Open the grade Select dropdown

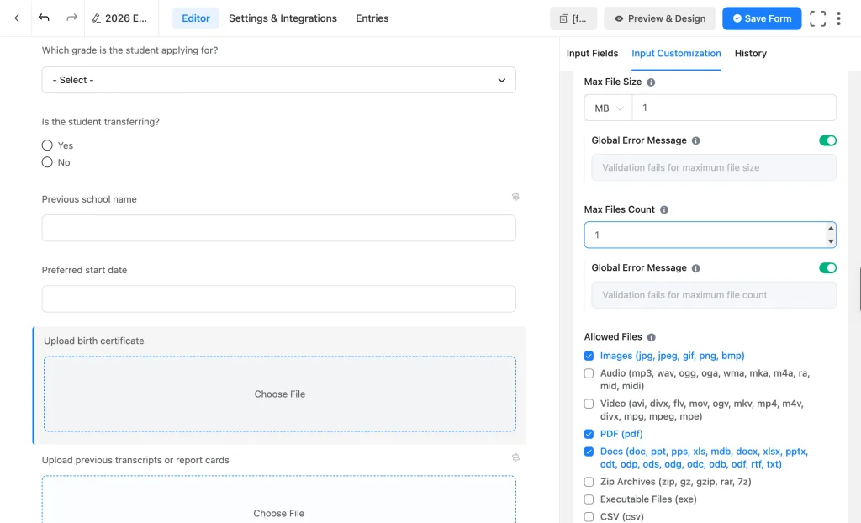(x=279, y=80)
